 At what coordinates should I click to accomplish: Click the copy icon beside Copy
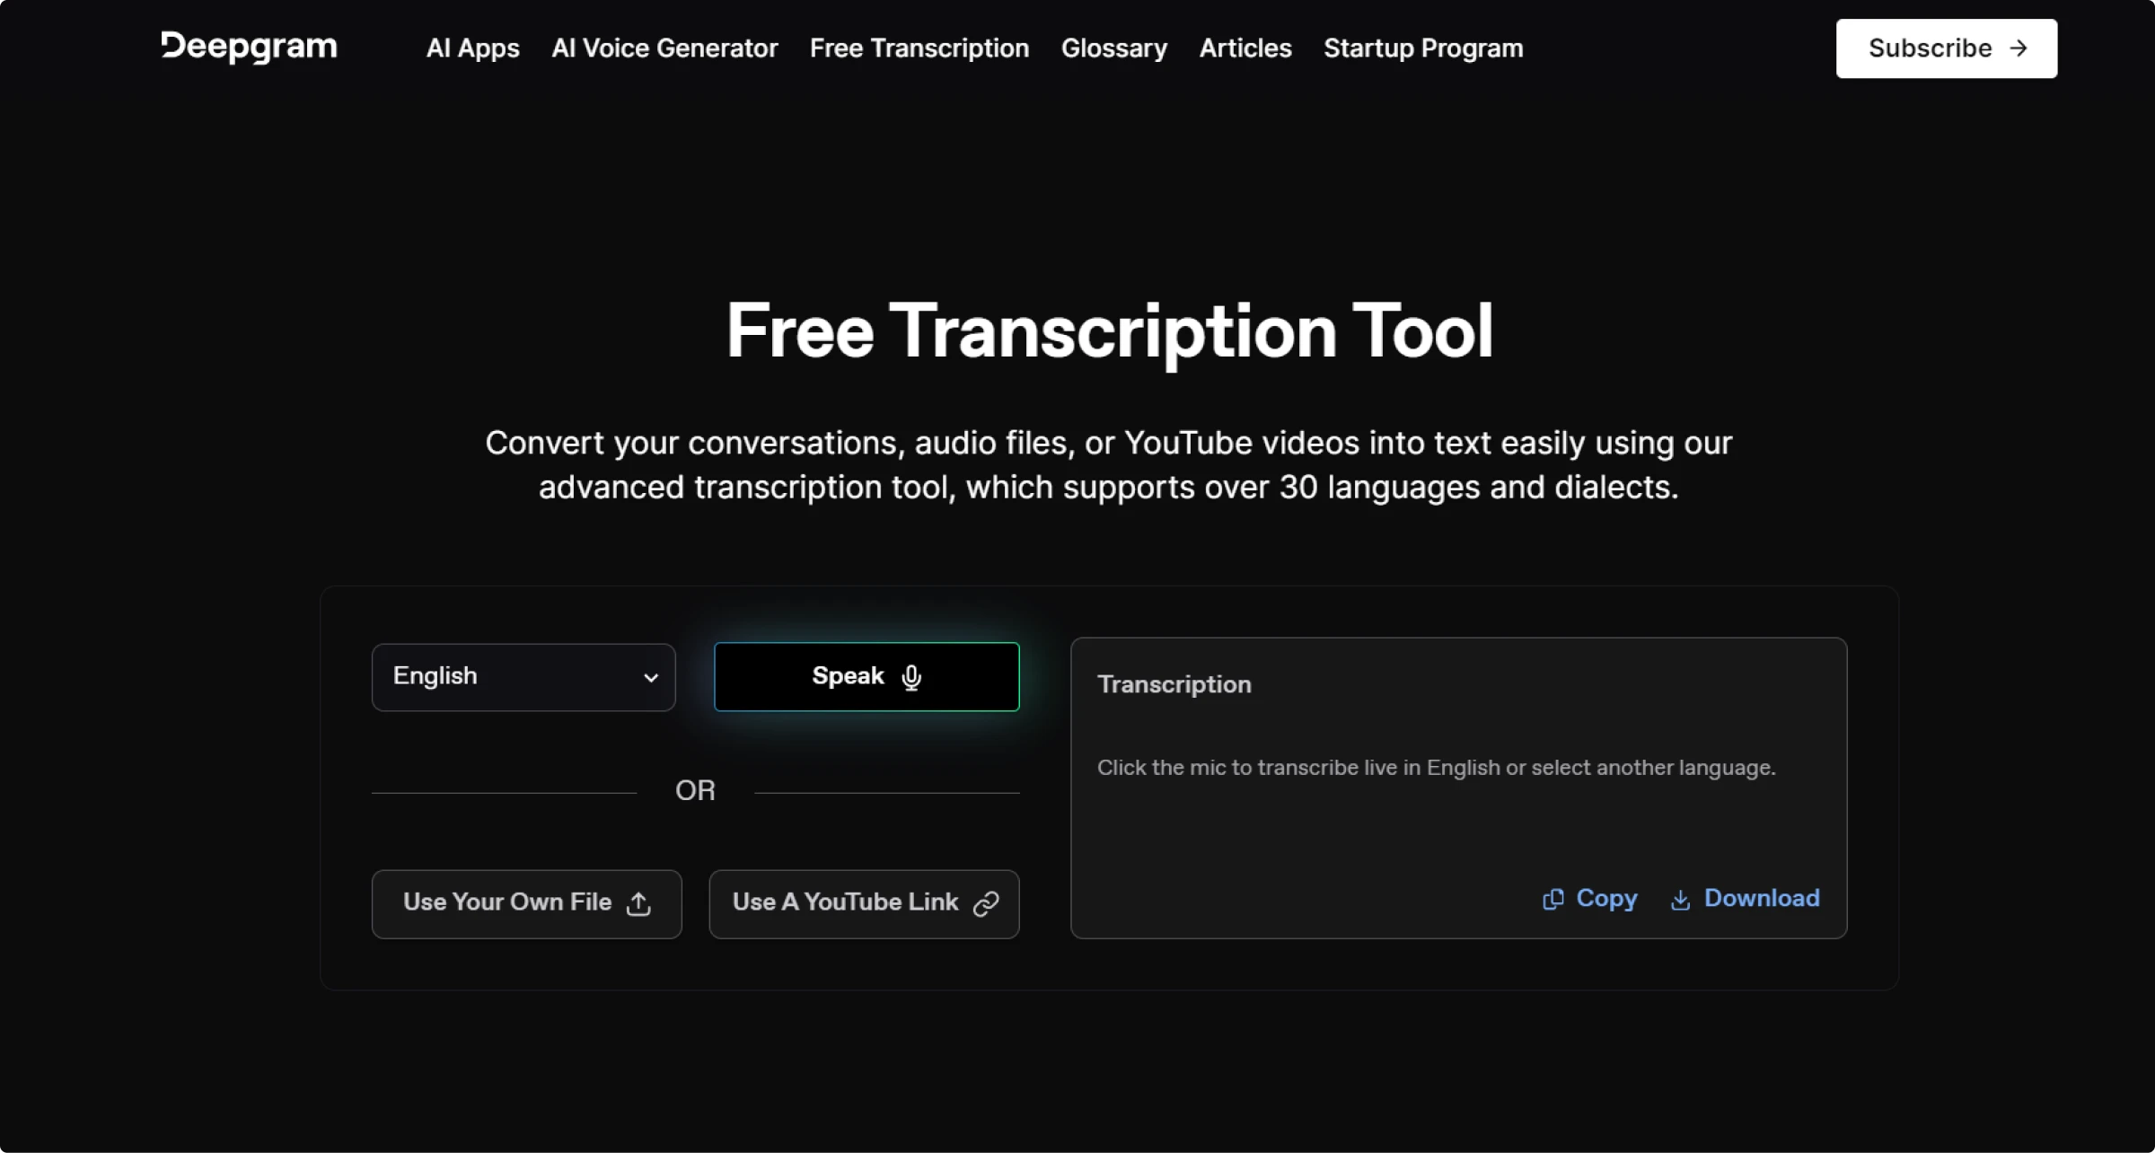click(1553, 899)
